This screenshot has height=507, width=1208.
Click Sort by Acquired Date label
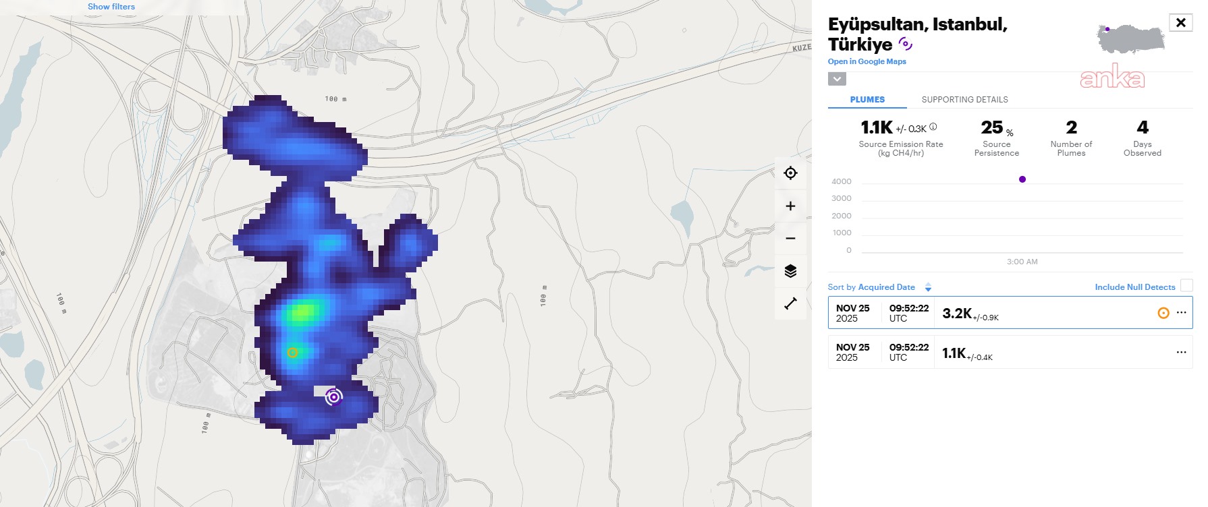(x=871, y=287)
